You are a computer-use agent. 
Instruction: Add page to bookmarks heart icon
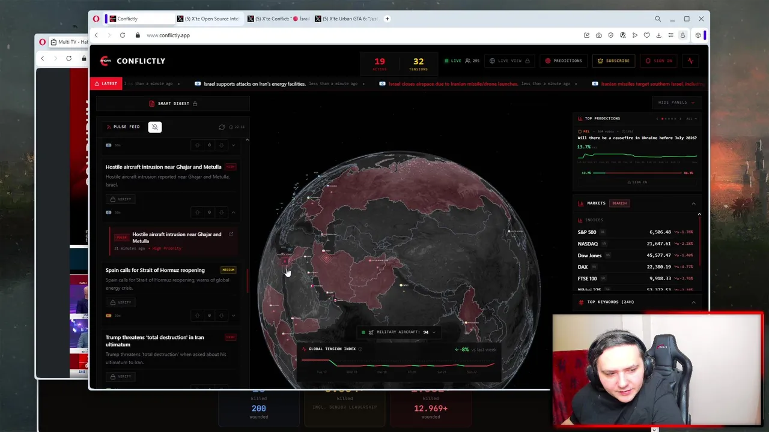point(646,35)
